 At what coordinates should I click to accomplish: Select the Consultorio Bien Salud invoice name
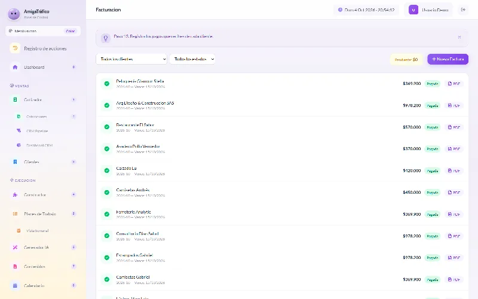[x=137, y=234]
